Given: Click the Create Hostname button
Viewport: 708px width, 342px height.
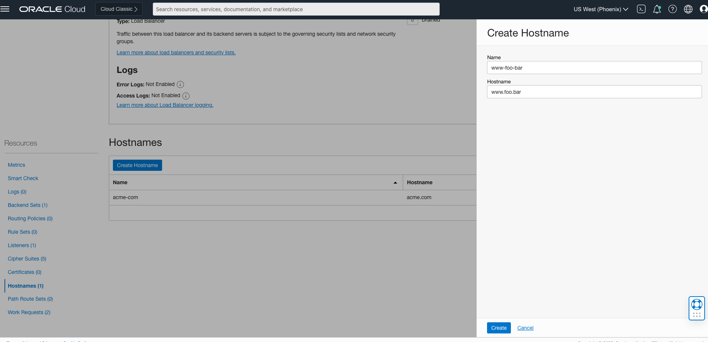Looking at the screenshot, I should 137,165.
